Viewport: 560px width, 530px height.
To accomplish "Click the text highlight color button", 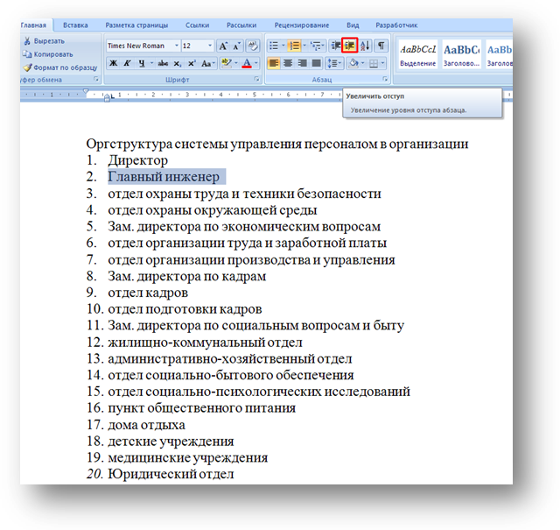I will click(x=227, y=63).
